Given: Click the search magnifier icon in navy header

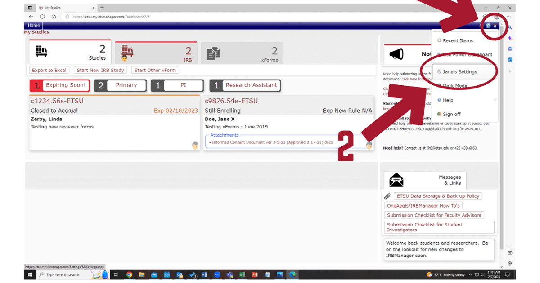Looking at the screenshot, I should (x=488, y=25).
